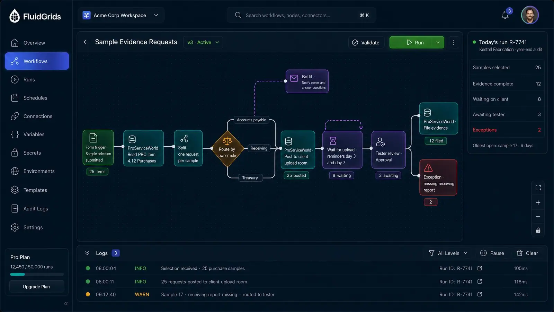The height and width of the screenshot is (312, 554).
Task: Click the Templates layers icon
Action: (15, 190)
